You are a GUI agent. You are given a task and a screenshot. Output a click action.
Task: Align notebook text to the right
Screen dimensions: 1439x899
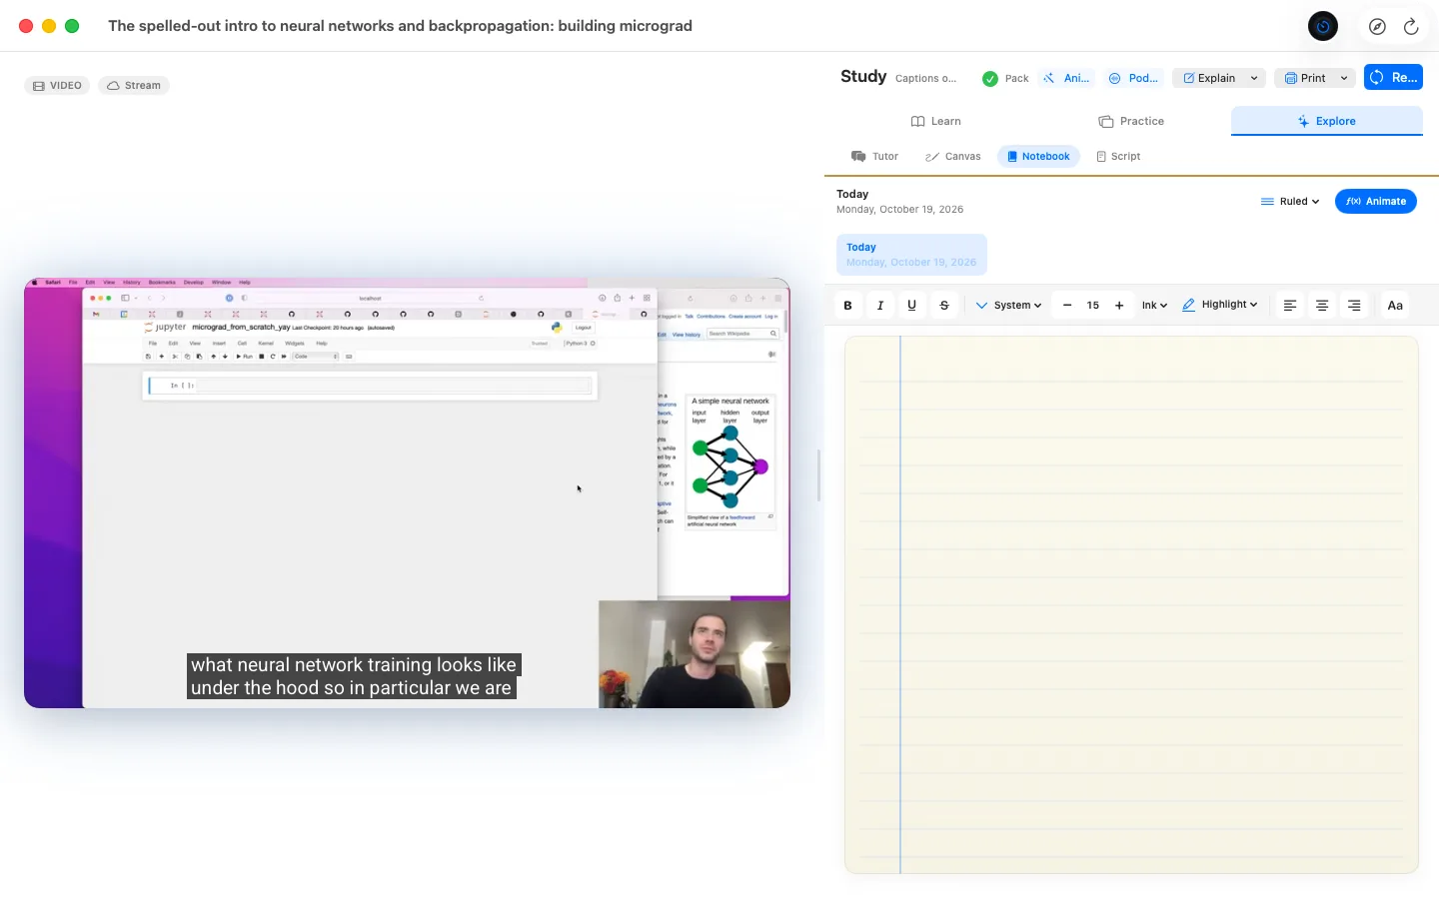(1354, 306)
